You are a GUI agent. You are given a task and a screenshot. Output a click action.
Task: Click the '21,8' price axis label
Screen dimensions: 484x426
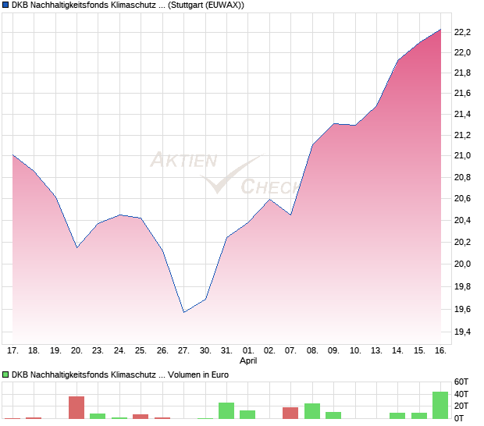tap(462, 73)
